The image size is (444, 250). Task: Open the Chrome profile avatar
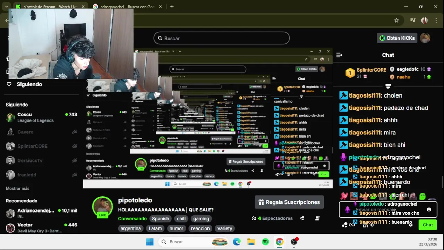click(x=424, y=20)
